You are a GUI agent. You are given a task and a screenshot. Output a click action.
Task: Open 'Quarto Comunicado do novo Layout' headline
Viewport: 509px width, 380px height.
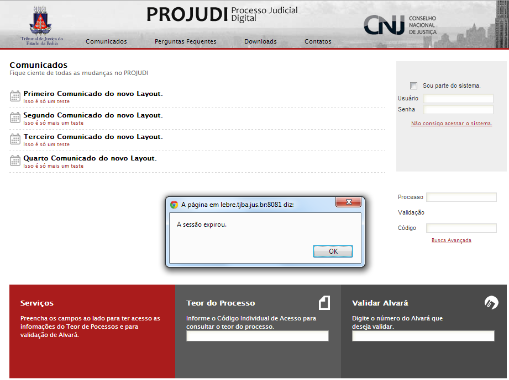pos(90,158)
